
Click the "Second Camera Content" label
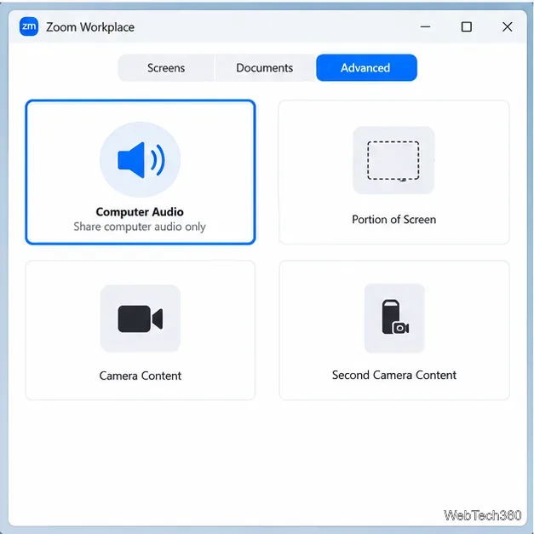tap(394, 375)
